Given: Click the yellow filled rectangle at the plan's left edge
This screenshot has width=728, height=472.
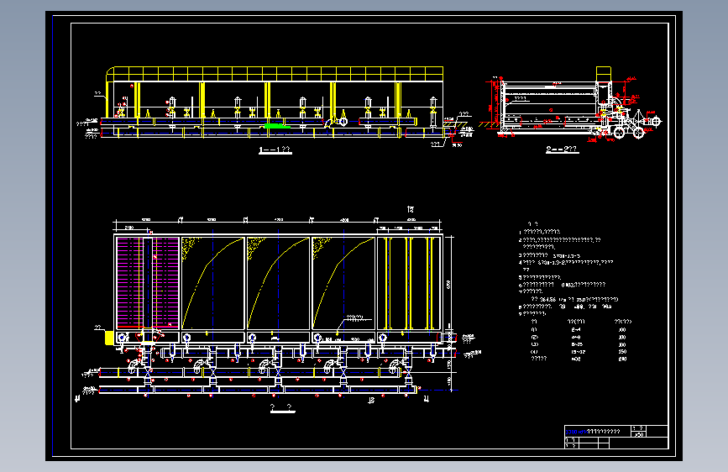Looking at the screenshot, I should [x=109, y=338].
